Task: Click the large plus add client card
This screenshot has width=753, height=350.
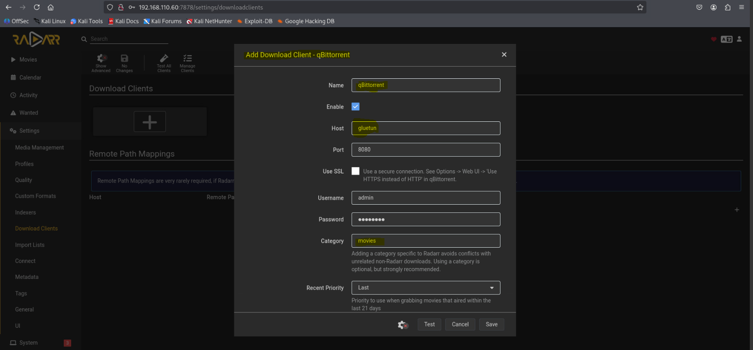Action: tap(150, 122)
